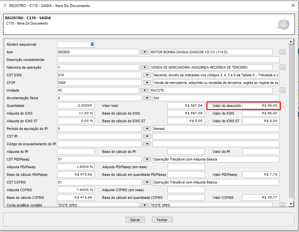Expand Período de apuração do IPI dropdown

pos(147,129)
